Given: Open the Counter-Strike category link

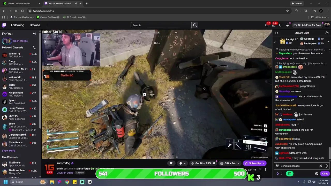Looking at the screenshot, I should click(x=65, y=173).
